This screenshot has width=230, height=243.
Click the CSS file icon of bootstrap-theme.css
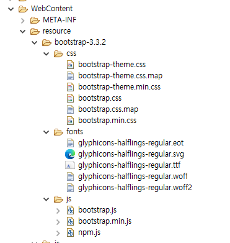(x=70, y=65)
